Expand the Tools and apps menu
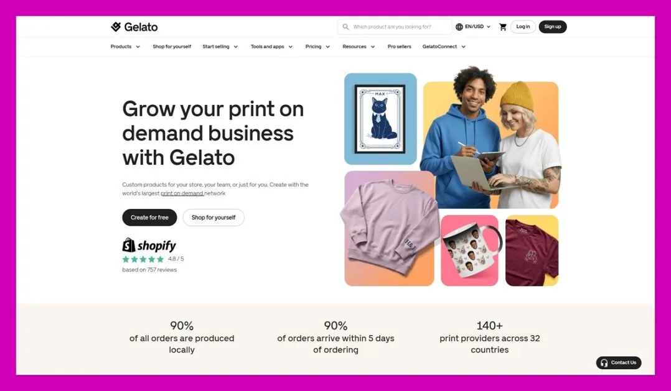The height and width of the screenshot is (391, 671). pos(272,47)
